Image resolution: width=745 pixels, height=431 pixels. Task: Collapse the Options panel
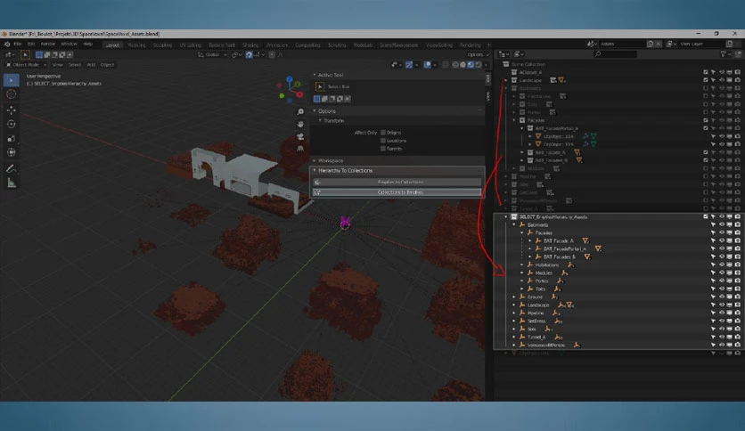(x=315, y=111)
